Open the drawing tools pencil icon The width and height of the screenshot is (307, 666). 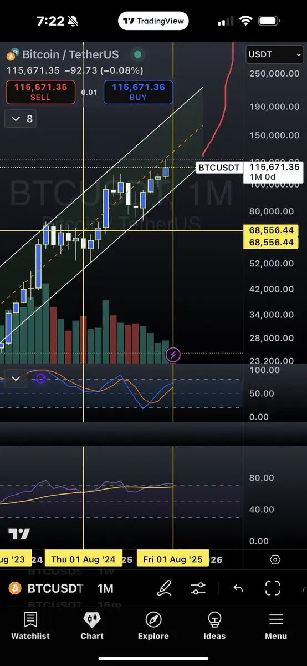point(163,588)
